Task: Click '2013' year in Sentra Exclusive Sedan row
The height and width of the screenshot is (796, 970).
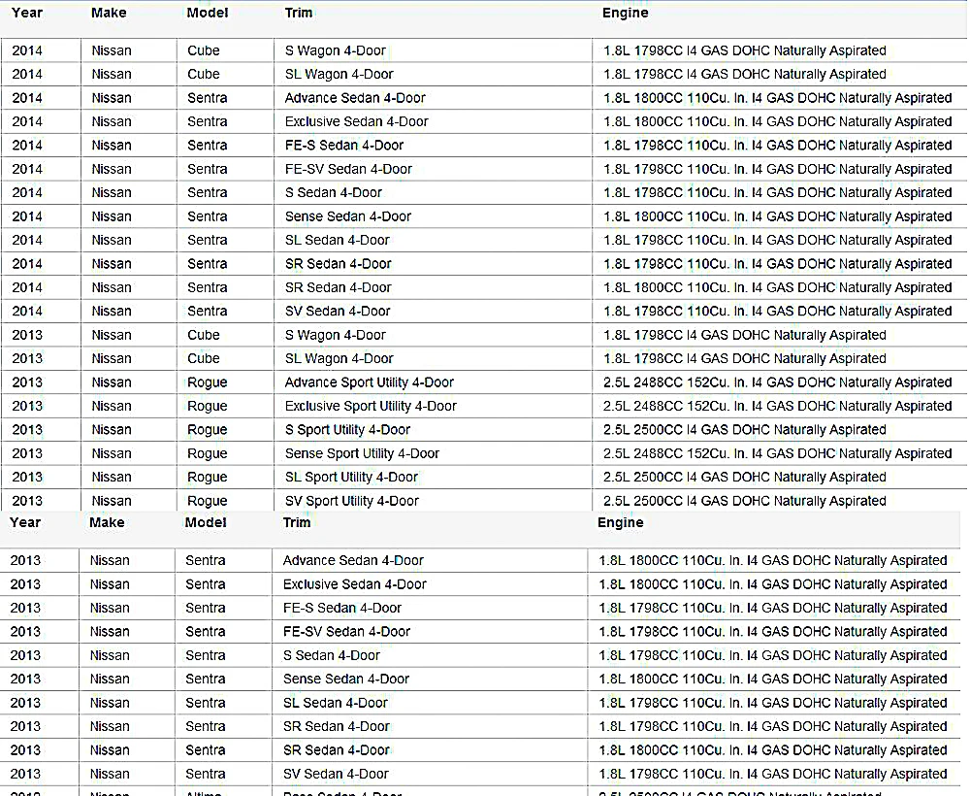Action: [x=25, y=584]
